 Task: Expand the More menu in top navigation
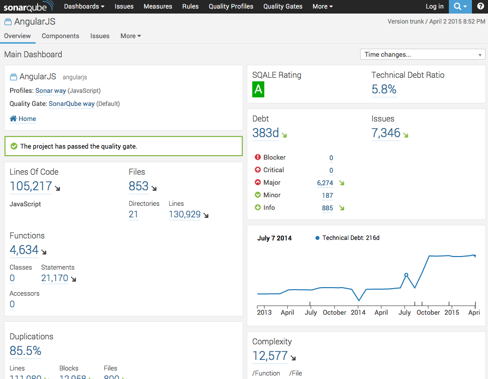(x=322, y=7)
